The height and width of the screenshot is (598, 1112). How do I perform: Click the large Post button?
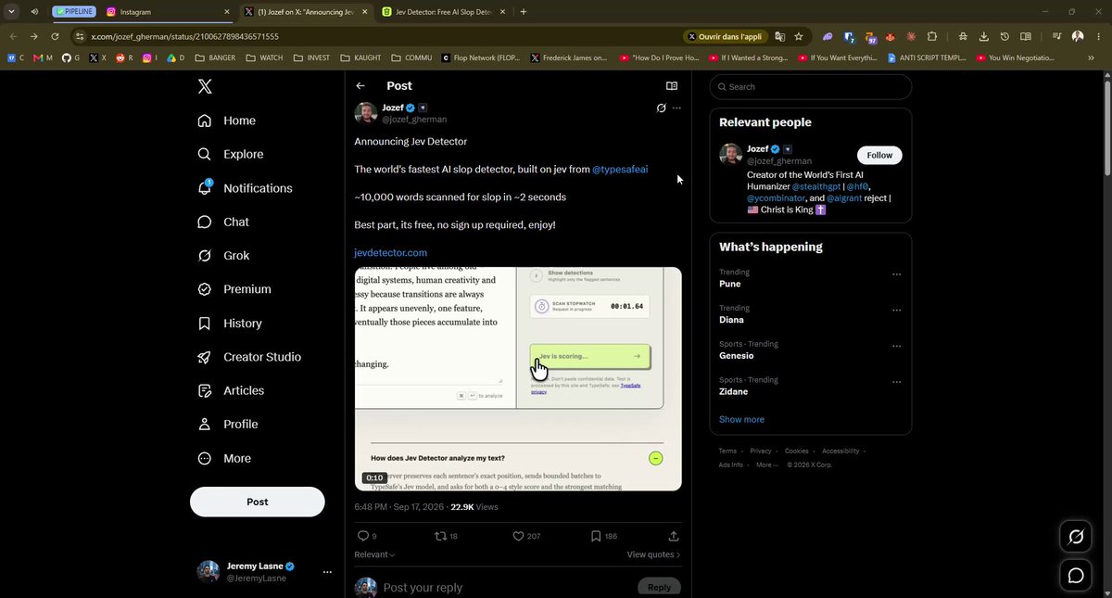pos(258,502)
